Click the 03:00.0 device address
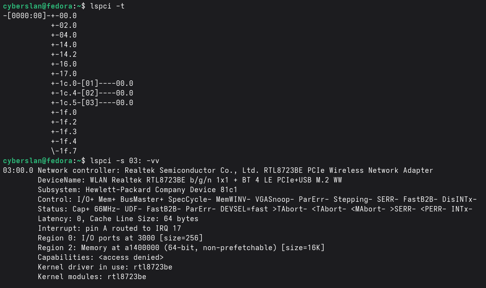Image resolution: width=486 pixels, height=288 pixels. tap(18, 170)
